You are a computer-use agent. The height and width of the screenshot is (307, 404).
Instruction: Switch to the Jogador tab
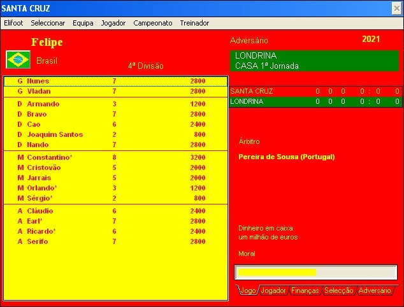pos(273,290)
